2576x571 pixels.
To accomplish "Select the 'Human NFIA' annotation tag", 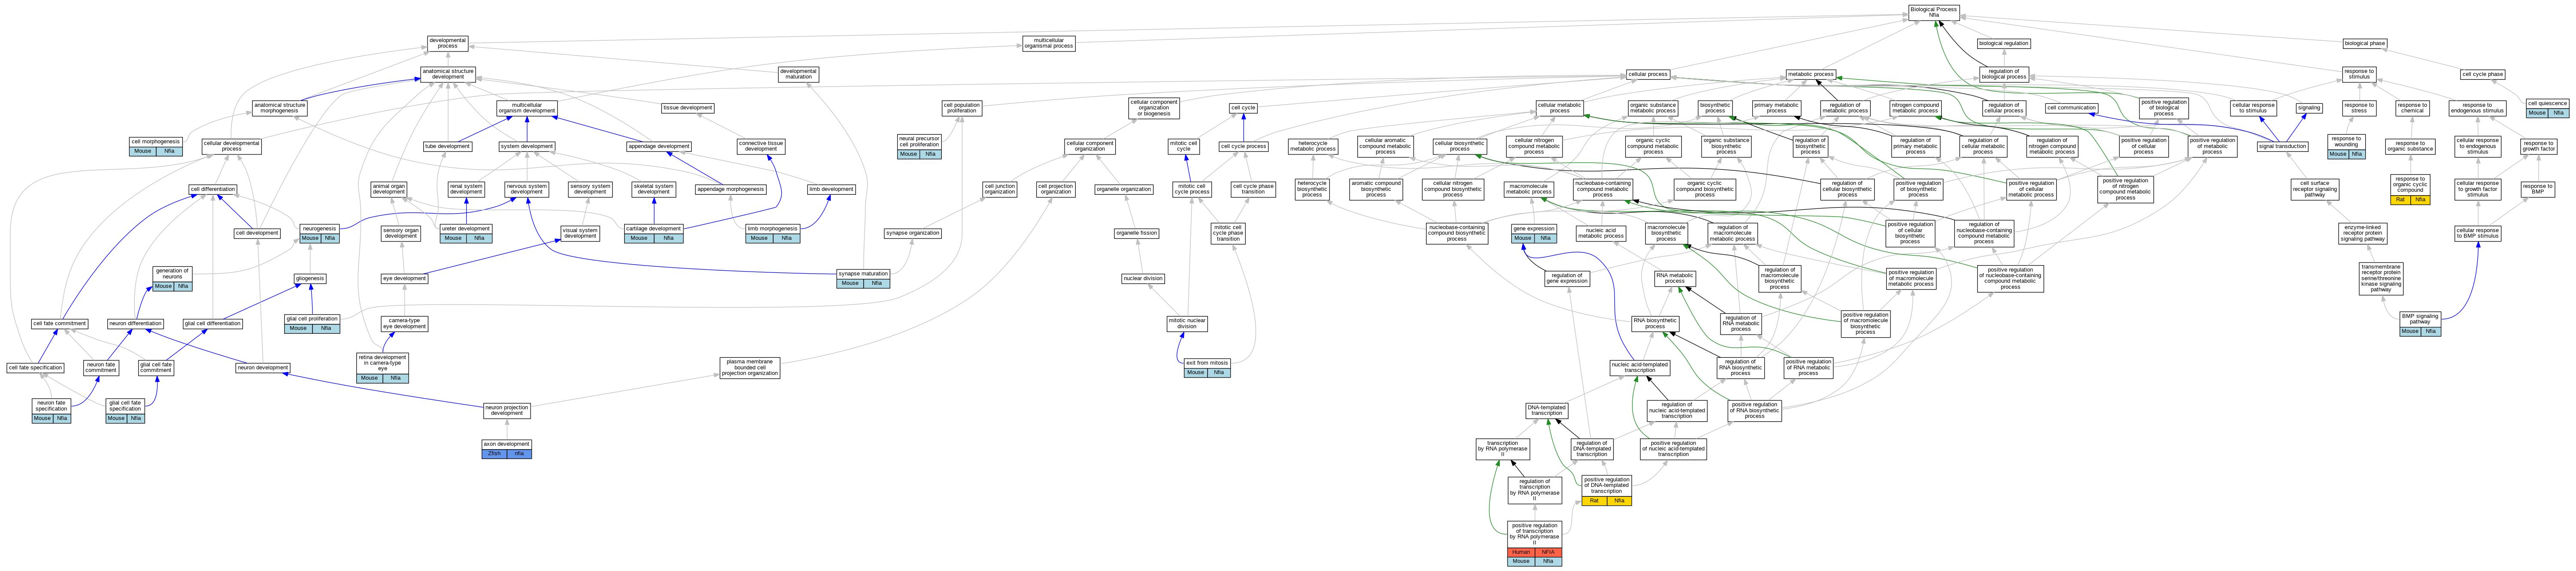I will tap(1534, 552).
